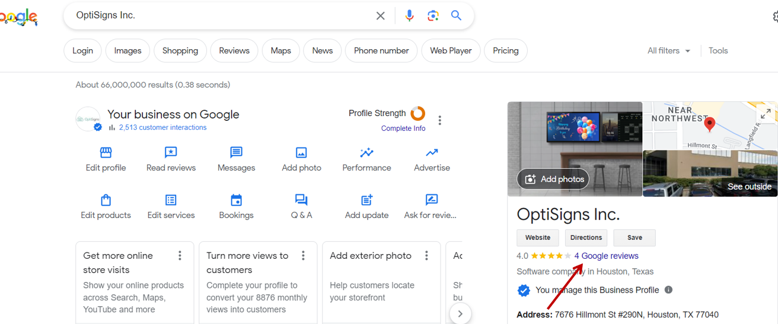The width and height of the screenshot is (778, 324).
Task: Click the Hillmont St map thumbnail
Action: pos(710,126)
